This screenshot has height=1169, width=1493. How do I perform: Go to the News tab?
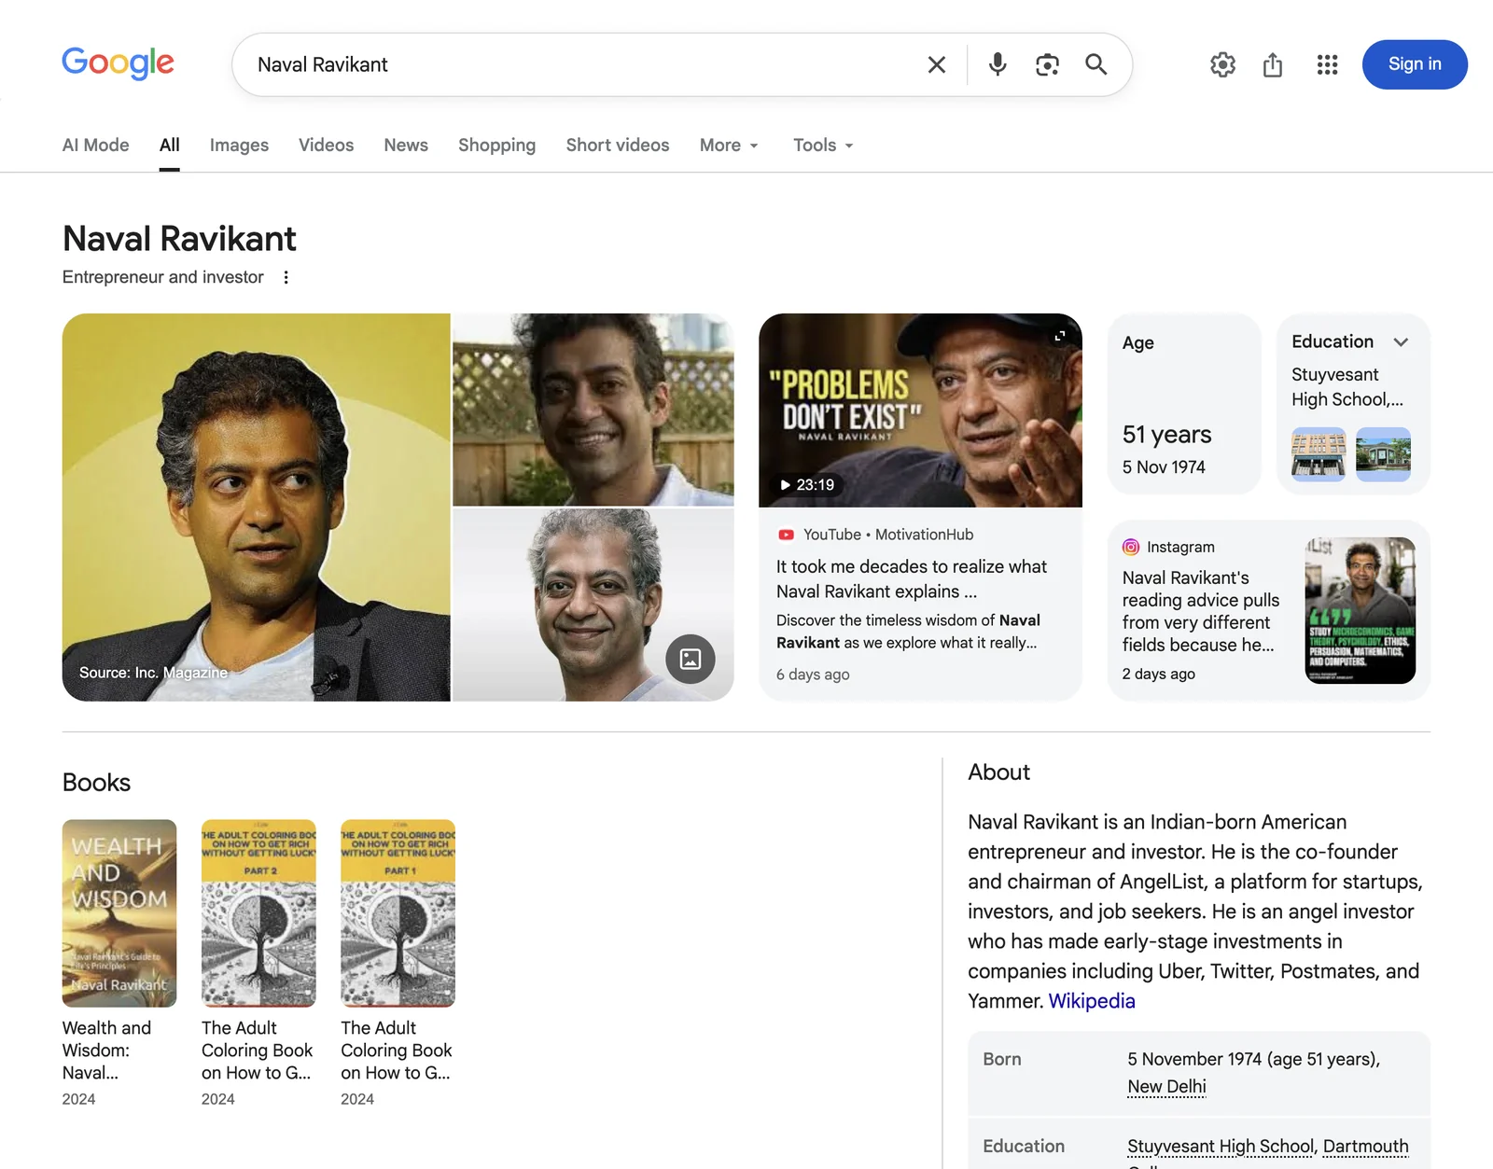pyautogui.click(x=406, y=145)
